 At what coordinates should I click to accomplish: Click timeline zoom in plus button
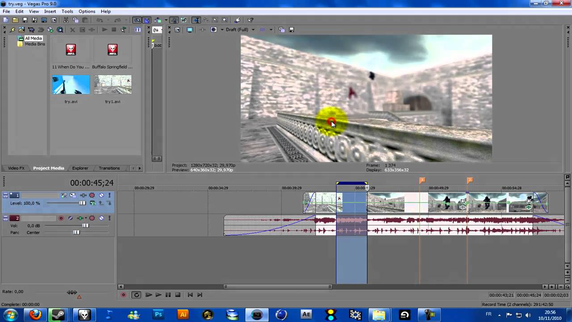(x=552, y=287)
